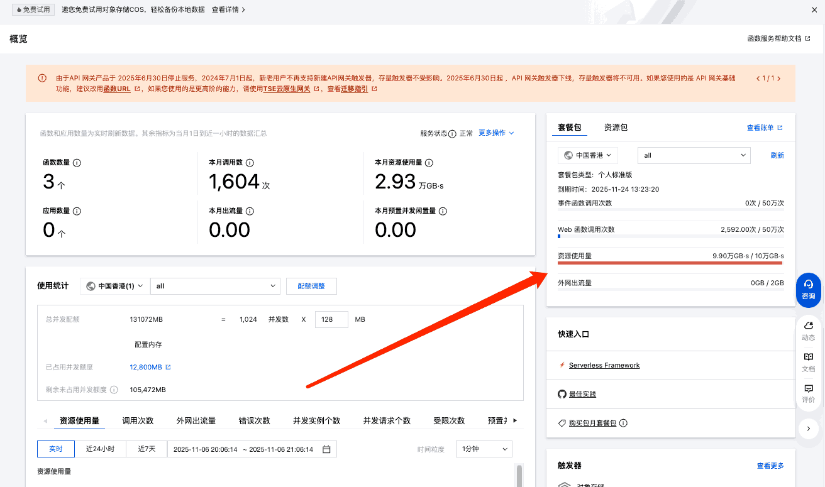
Task: Switch time range to 近7天
Action: click(x=147, y=449)
